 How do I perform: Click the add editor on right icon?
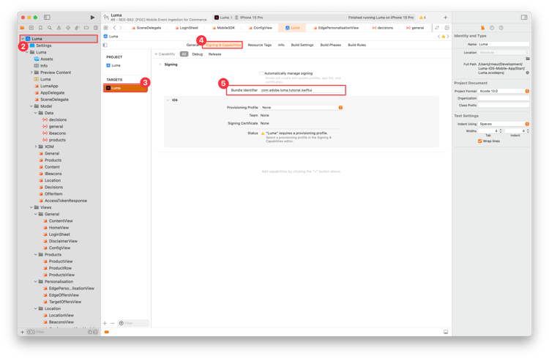coord(447,28)
